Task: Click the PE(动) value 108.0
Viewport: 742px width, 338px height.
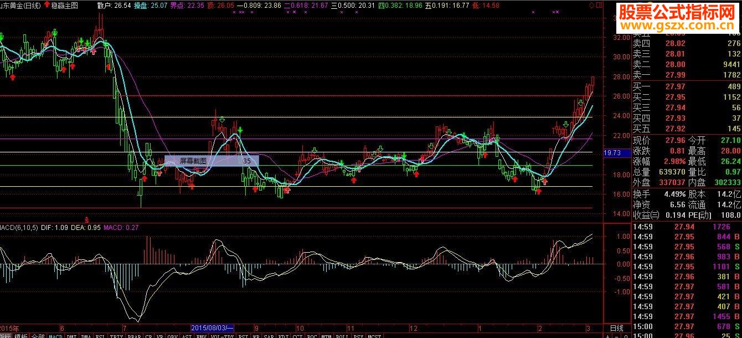Action: [x=730, y=215]
